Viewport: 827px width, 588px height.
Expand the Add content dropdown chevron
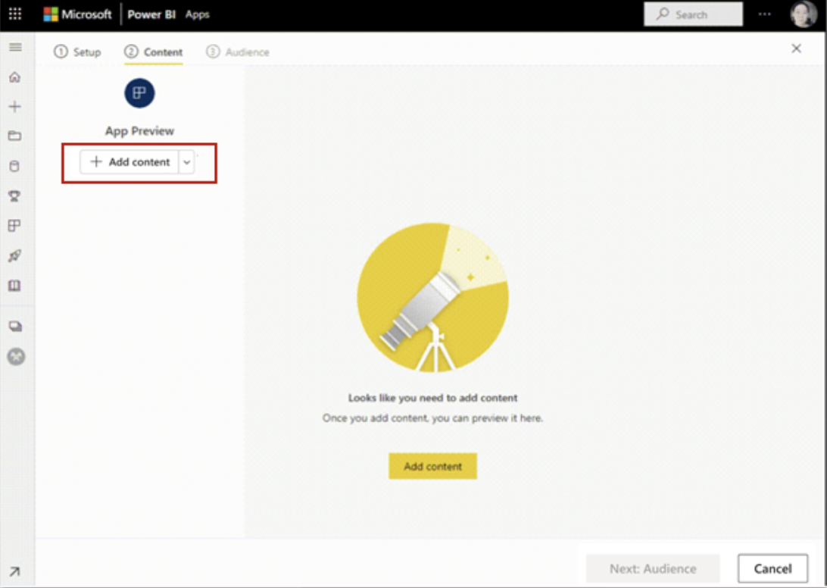(186, 161)
